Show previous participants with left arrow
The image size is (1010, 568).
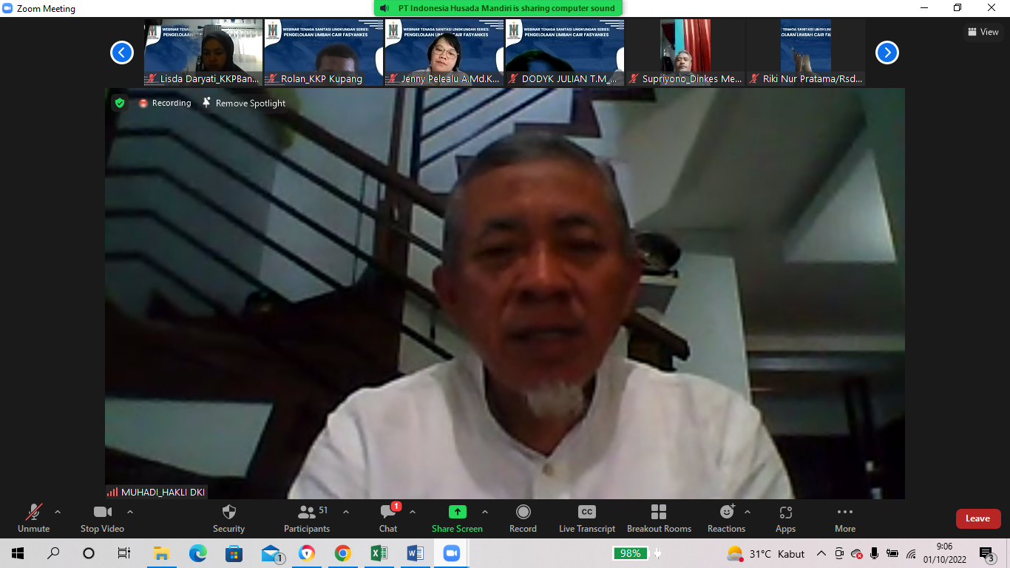coord(122,53)
